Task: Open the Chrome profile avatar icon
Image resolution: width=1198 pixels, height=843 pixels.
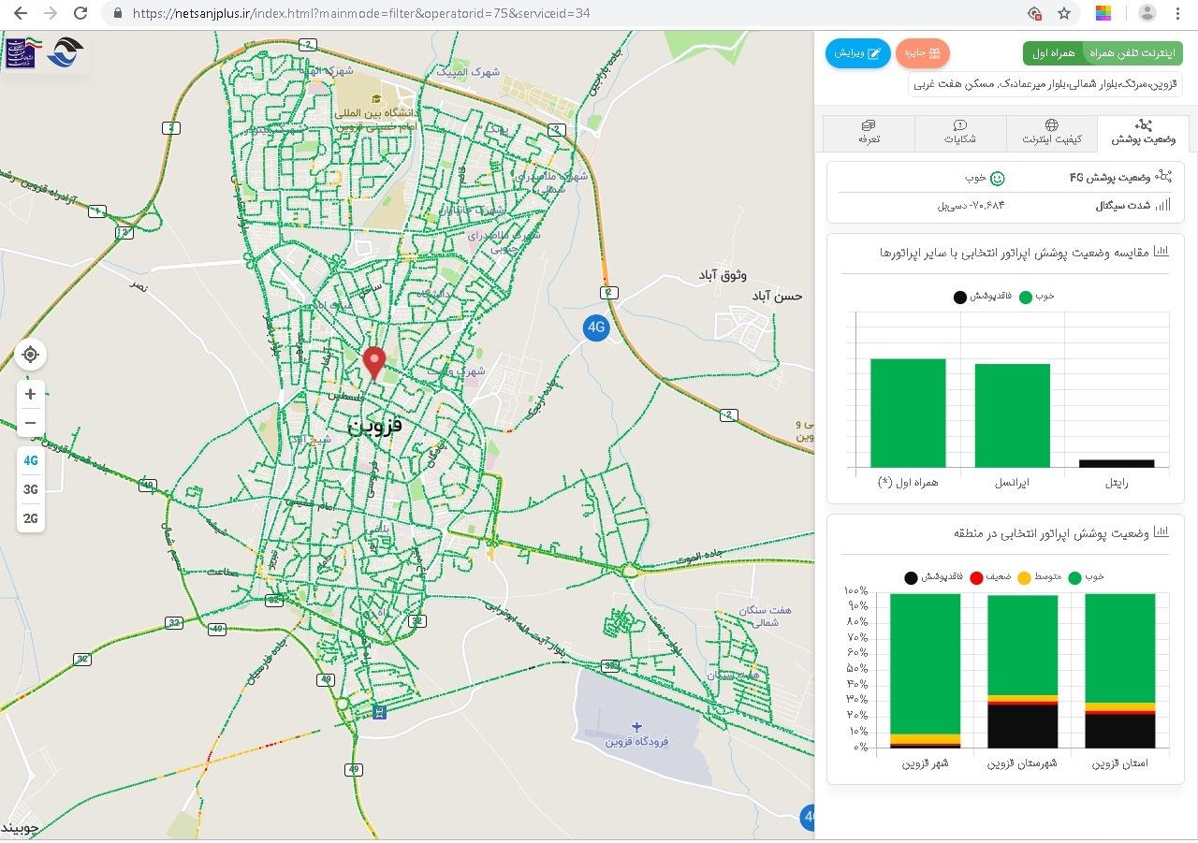Action: (x=1147, y=13)
